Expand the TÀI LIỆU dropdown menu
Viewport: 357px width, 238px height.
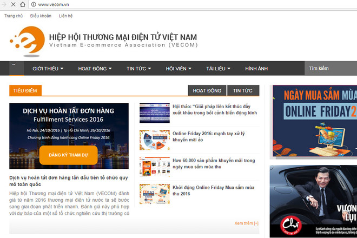[x=218, y=69]
